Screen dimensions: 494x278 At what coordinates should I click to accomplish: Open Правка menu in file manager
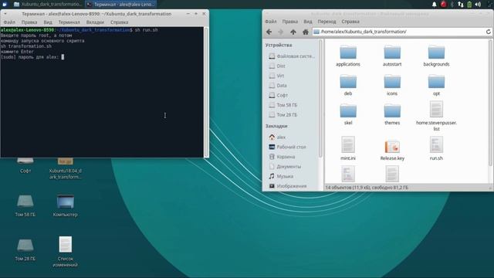pos(290,22)
